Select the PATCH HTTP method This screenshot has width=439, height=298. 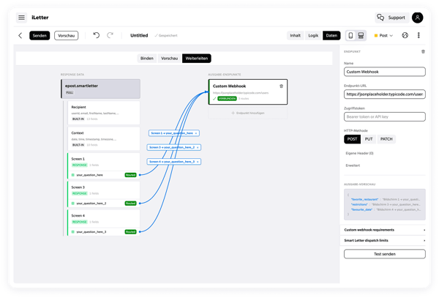pos(386,139)
